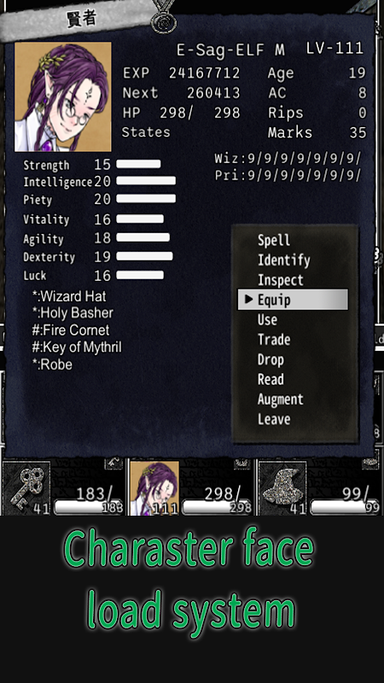Click the Fire Cornet inventory item

coord(71,330)
